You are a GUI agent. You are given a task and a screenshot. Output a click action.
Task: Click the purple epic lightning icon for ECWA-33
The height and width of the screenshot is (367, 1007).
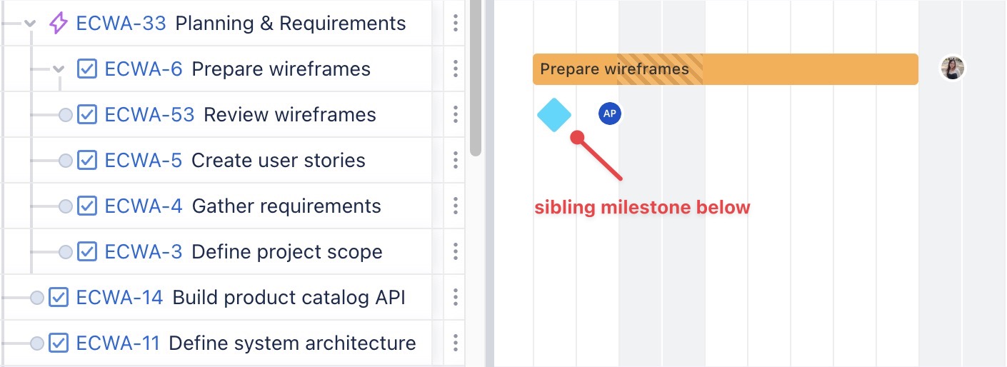click(x=59, y=24)
